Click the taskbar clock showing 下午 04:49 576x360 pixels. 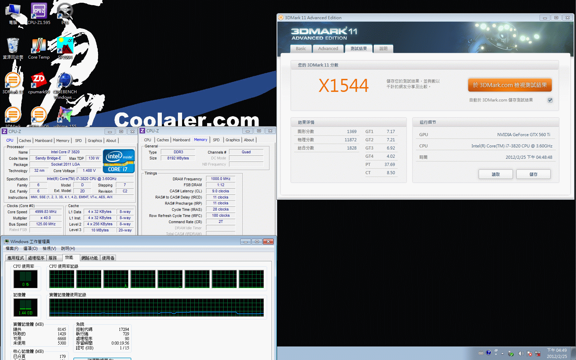coord(557,353)
